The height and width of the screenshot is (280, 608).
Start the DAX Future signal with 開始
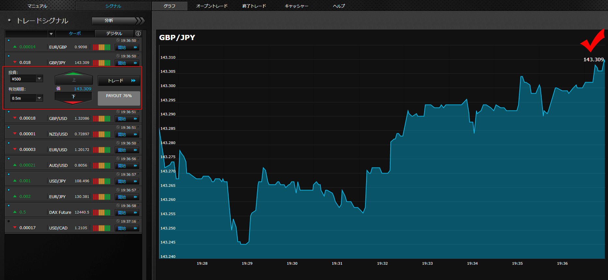click(x=127, y=213)
